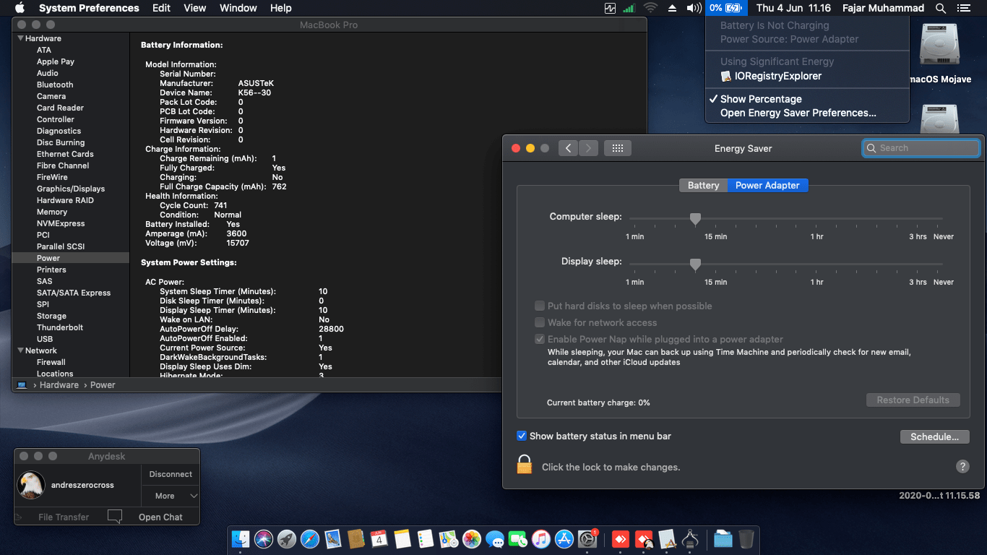
Task: Open Notes icon in the Dock
Action: click(402, 539)
